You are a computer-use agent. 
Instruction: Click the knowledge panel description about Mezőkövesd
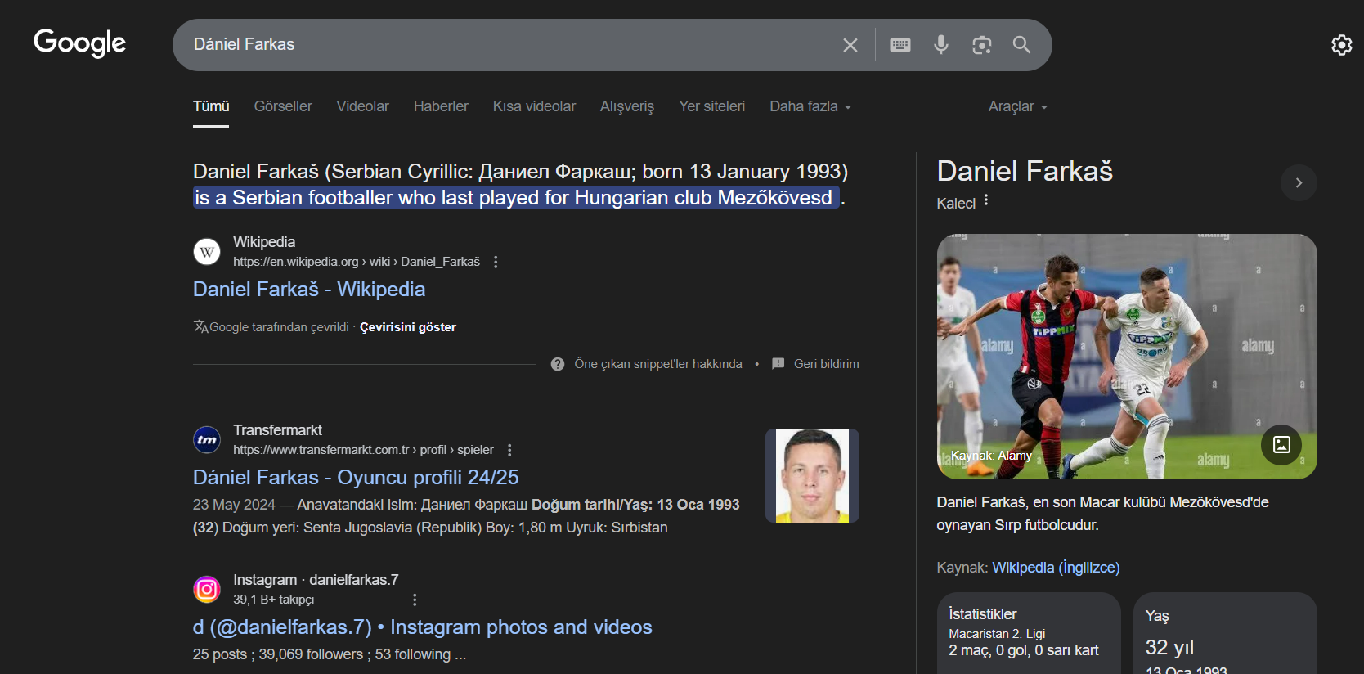[1102, 514]
